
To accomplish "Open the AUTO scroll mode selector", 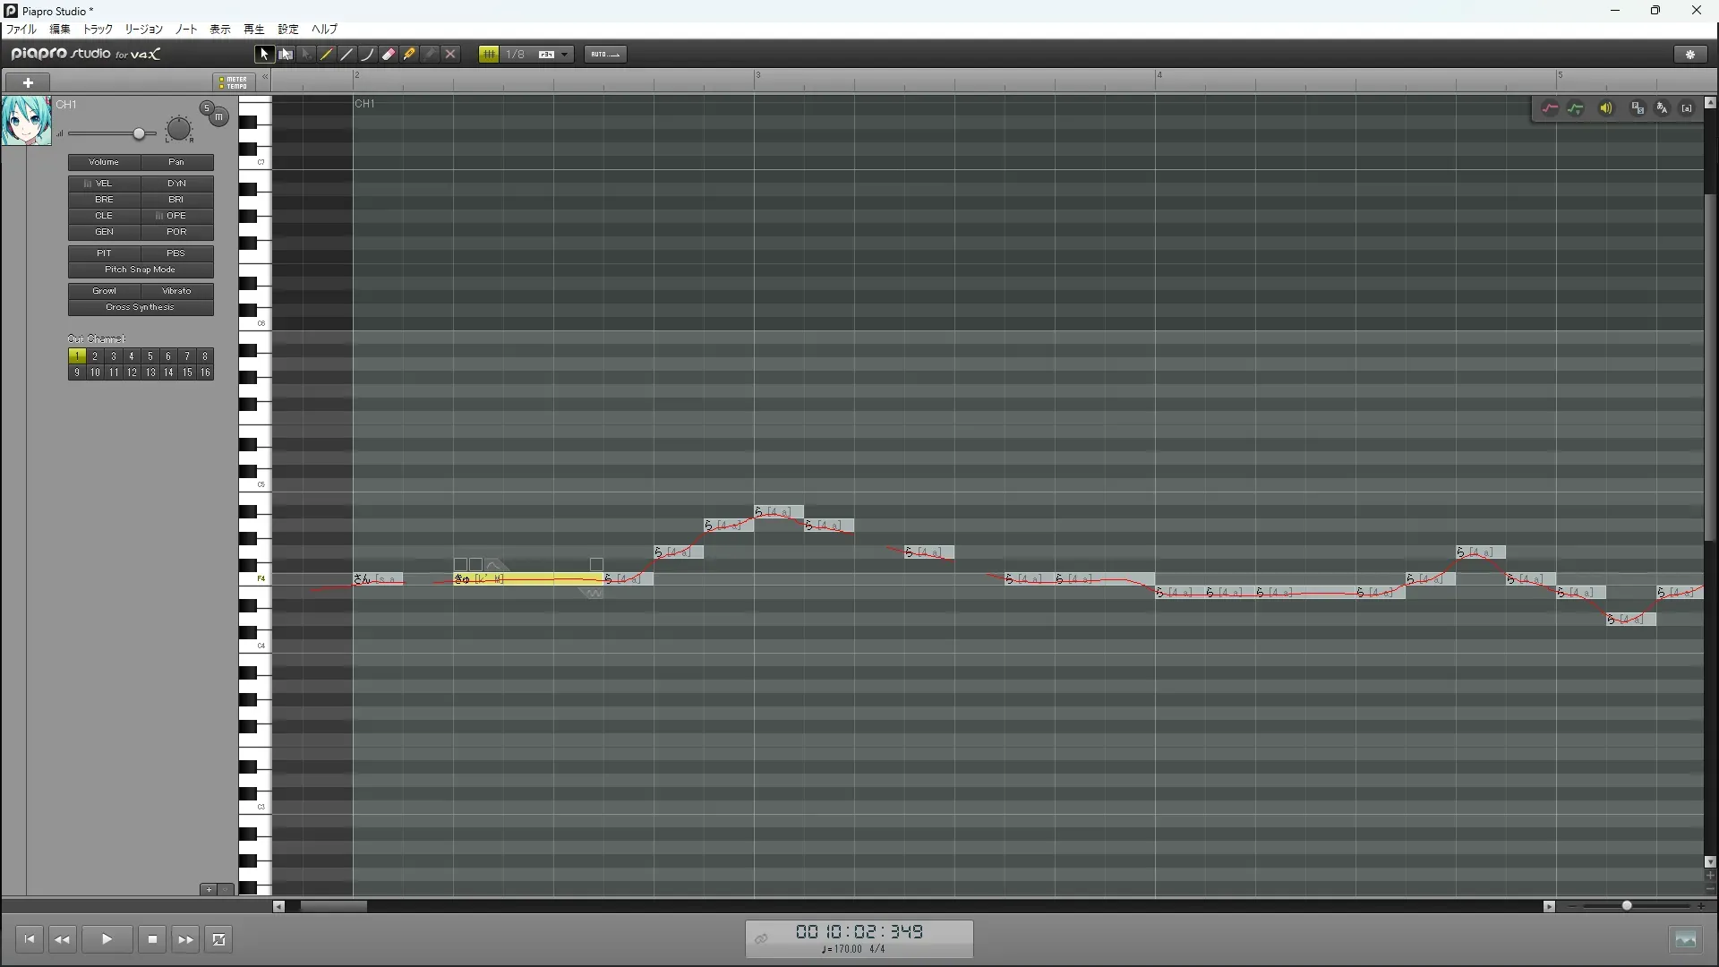I will click(605, 55).
